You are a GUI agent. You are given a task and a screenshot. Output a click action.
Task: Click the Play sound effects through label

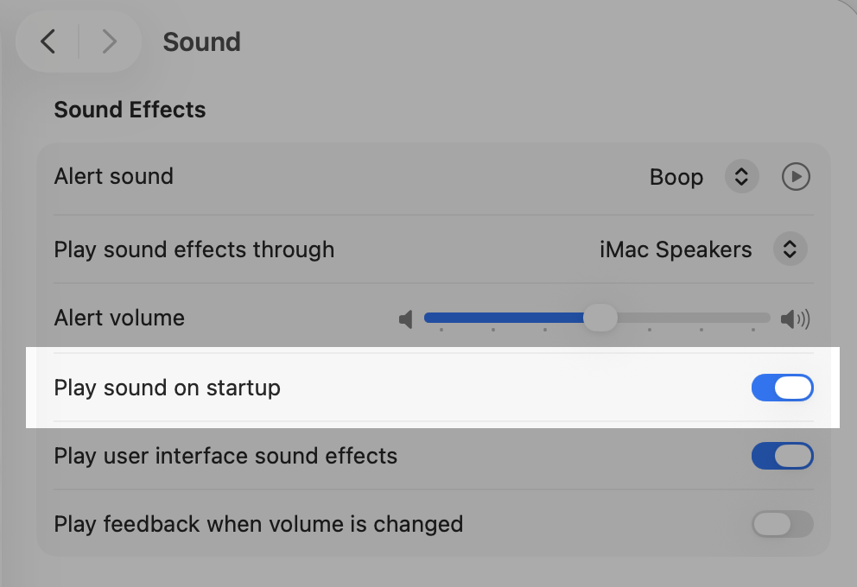pos(194,249)
